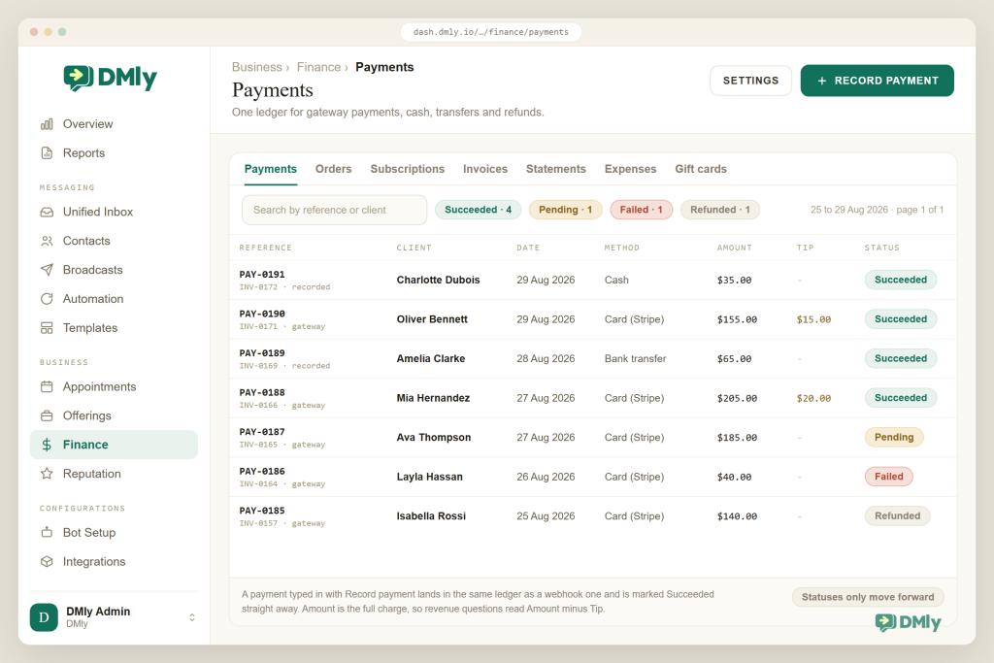Viewport: 994px width, 663px height.
Task: Click client name Oliver Bennett
Action: (x=432, y=319)
